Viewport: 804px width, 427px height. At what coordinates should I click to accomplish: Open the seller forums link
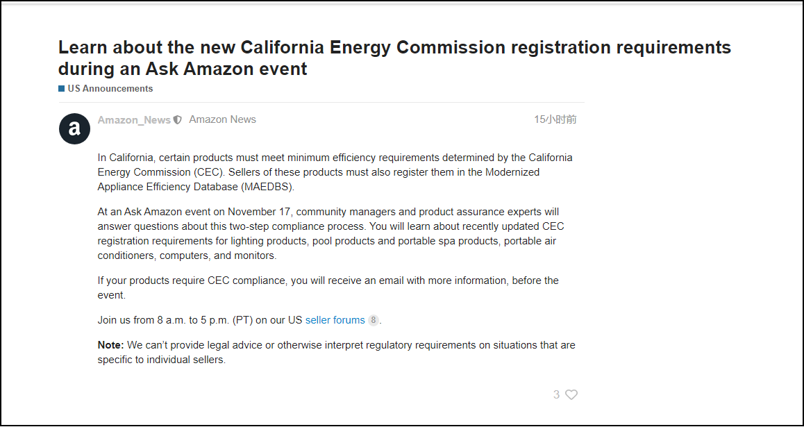335,320
